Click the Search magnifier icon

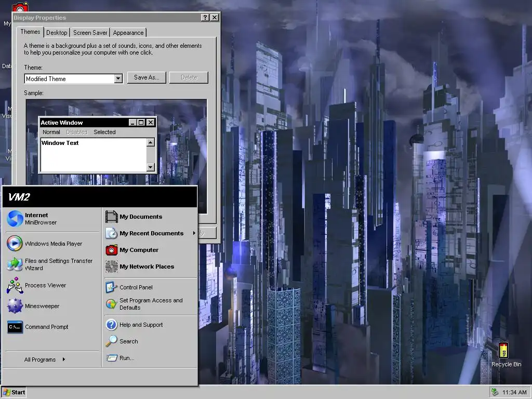111,341
